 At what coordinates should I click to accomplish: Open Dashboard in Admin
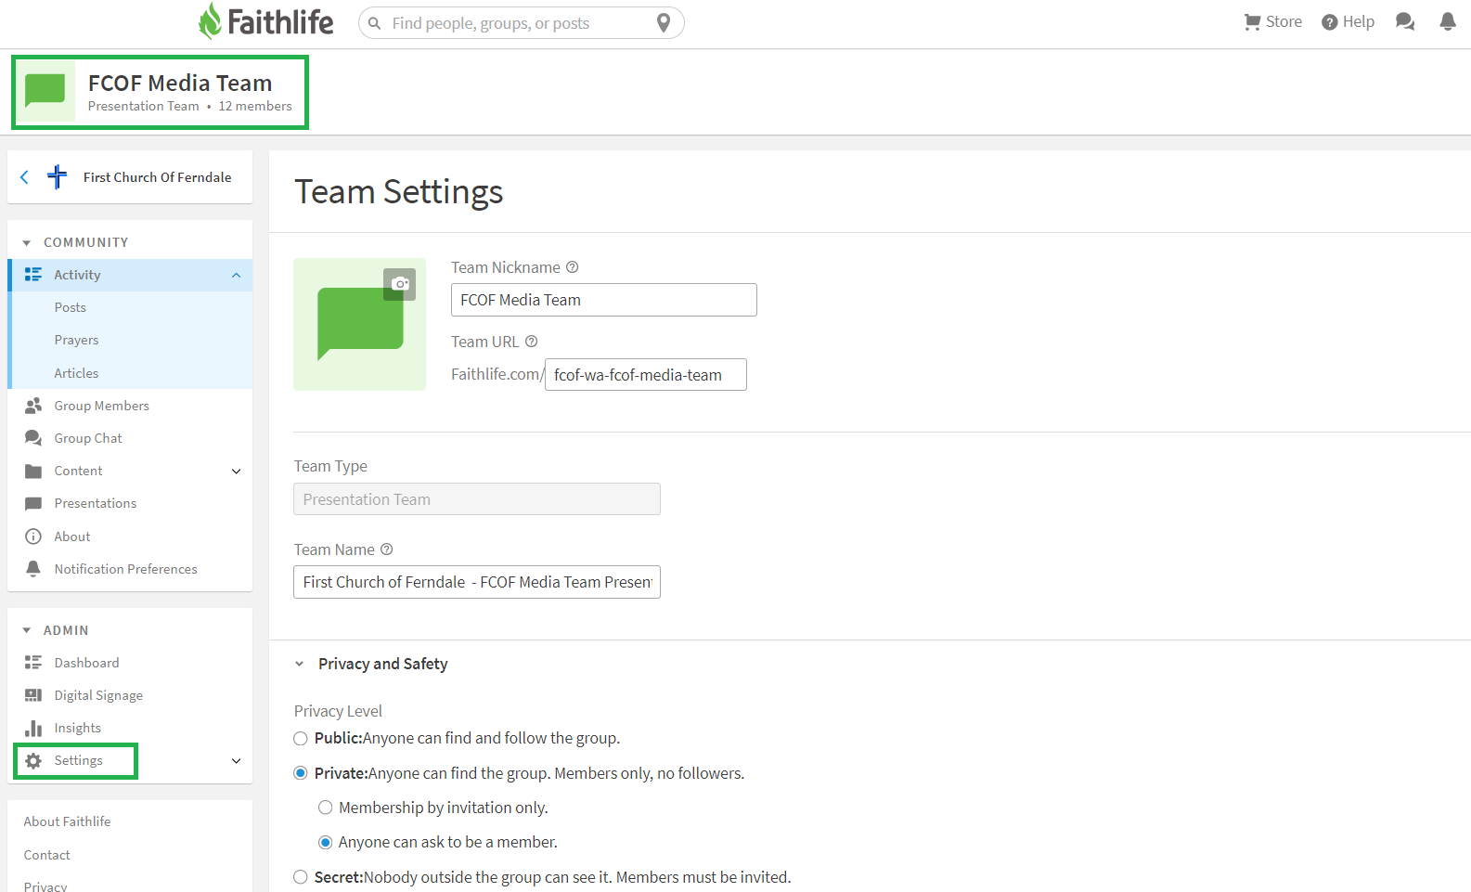point(87,663)
